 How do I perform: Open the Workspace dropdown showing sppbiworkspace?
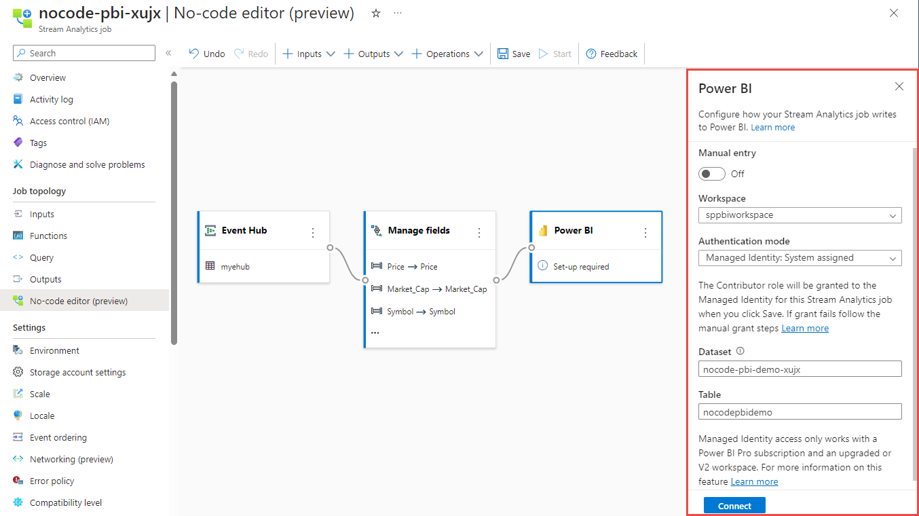tap(800, 215)
